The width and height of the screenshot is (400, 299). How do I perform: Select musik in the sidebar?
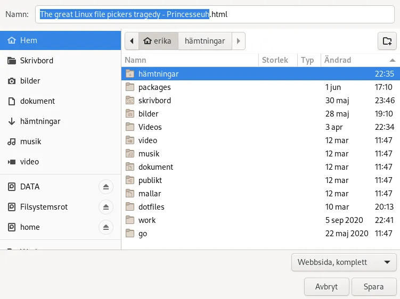point(30,142)
